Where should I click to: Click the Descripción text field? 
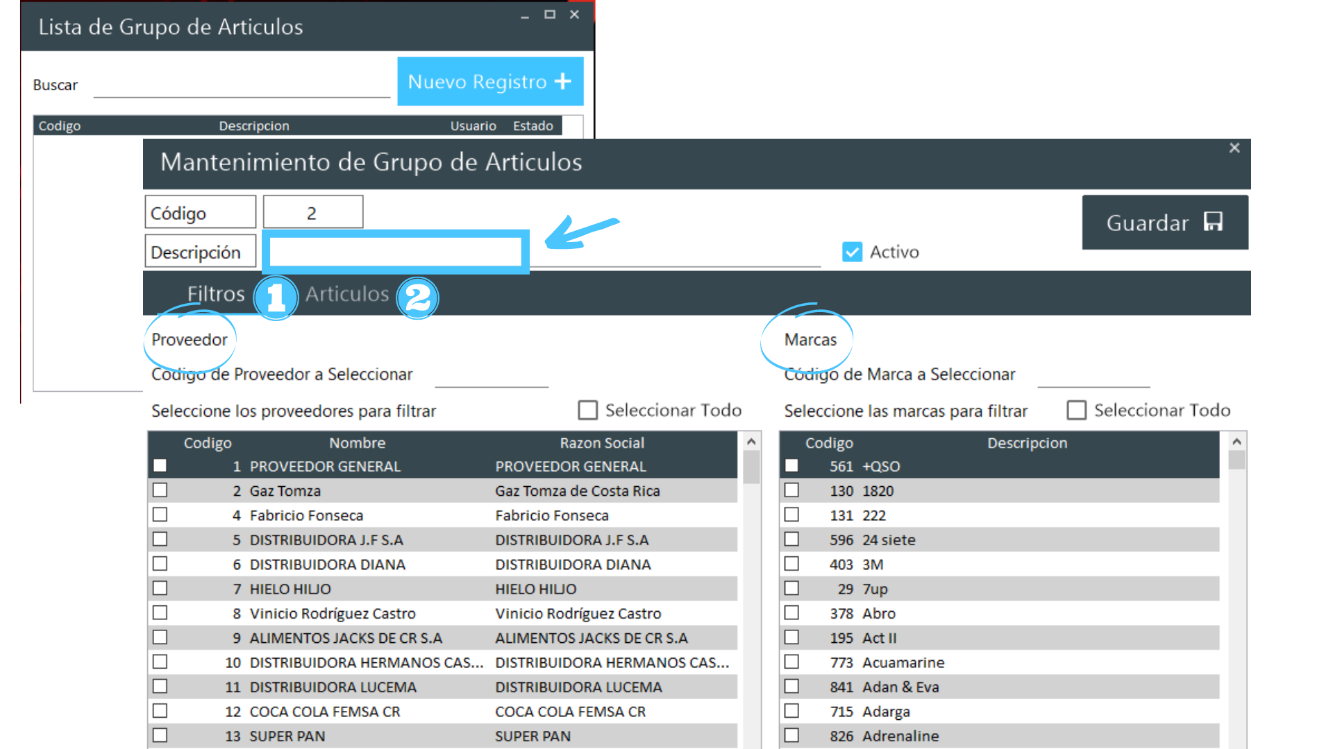tap(396, 252)
